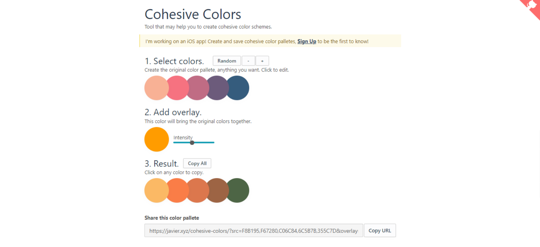
Task: Copy the terracotta result color
Action: [197, 190]
